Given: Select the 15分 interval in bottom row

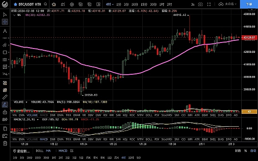Looking at the screenshot, I should pyautogui.click(x=38, y=158).
